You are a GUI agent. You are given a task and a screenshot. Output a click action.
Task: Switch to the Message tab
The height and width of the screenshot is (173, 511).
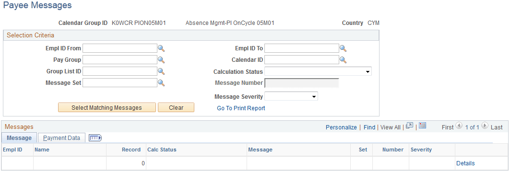[x=19, y=138]
